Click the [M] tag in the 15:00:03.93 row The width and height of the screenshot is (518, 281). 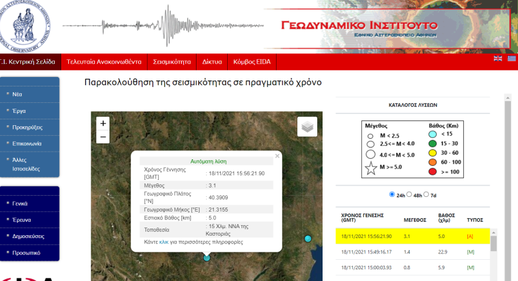[470, 267]
